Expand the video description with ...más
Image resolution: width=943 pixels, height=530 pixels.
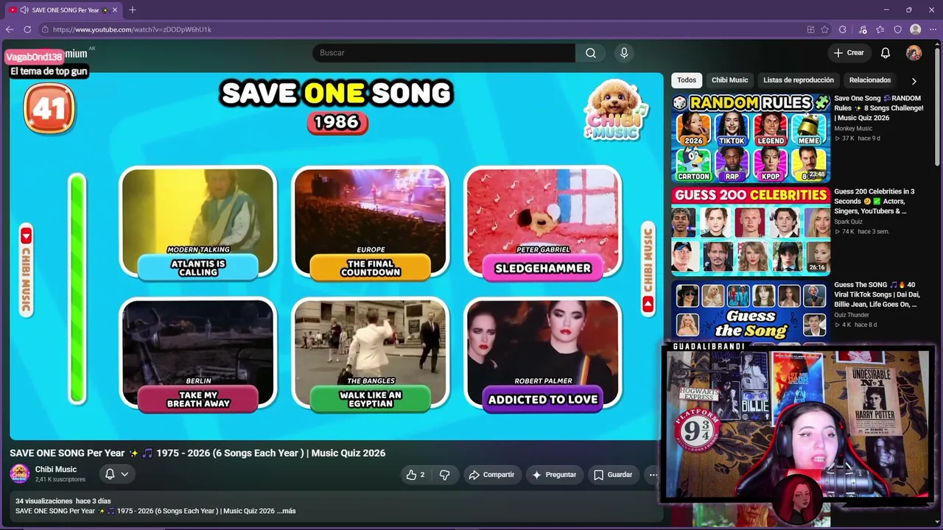[287, 511]
